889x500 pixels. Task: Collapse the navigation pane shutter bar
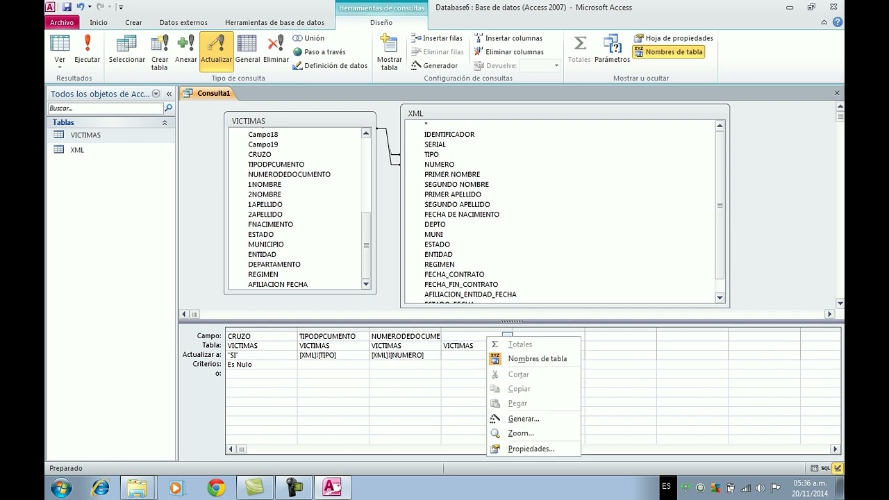tap(169, 94)
